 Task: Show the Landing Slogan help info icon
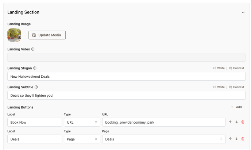(x=35, y=68)
